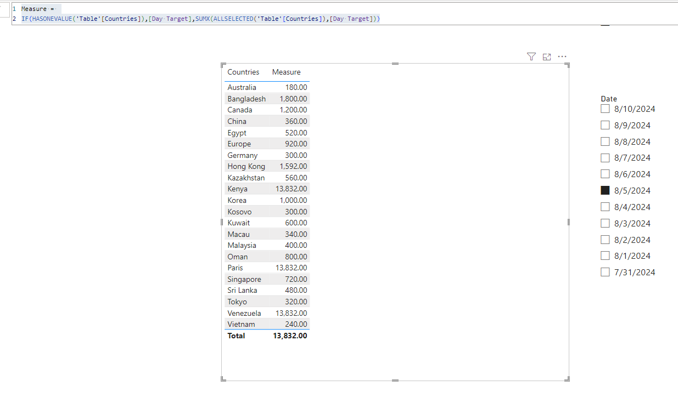Click the 1,592.00 measure value
The width and height of the screenshot is (678, 397).
tap(293, 166)
